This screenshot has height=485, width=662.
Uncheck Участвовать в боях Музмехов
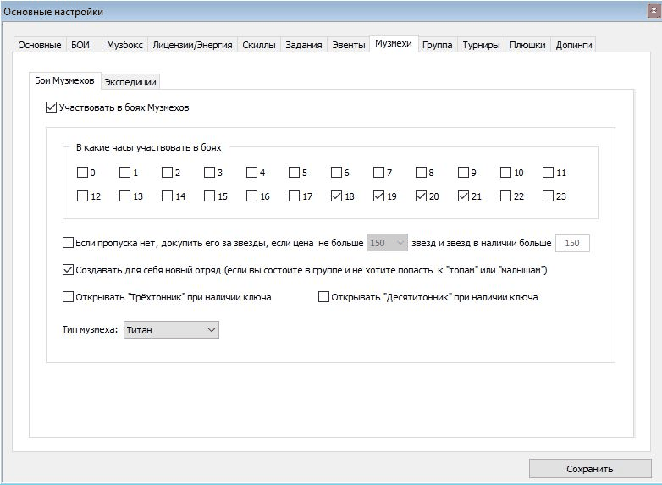pos(51,107)
